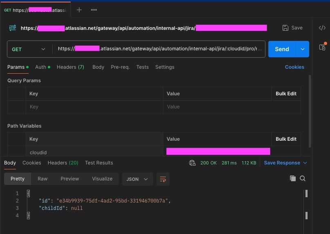Open Test Results tab
The width and height of the screenshot is (330, 234).
99,163
